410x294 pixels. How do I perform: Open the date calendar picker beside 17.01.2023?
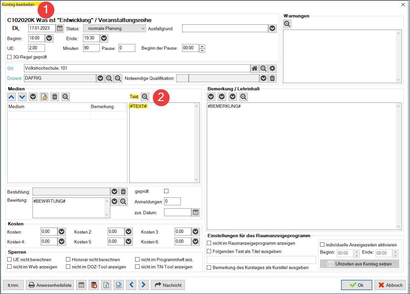59,29
